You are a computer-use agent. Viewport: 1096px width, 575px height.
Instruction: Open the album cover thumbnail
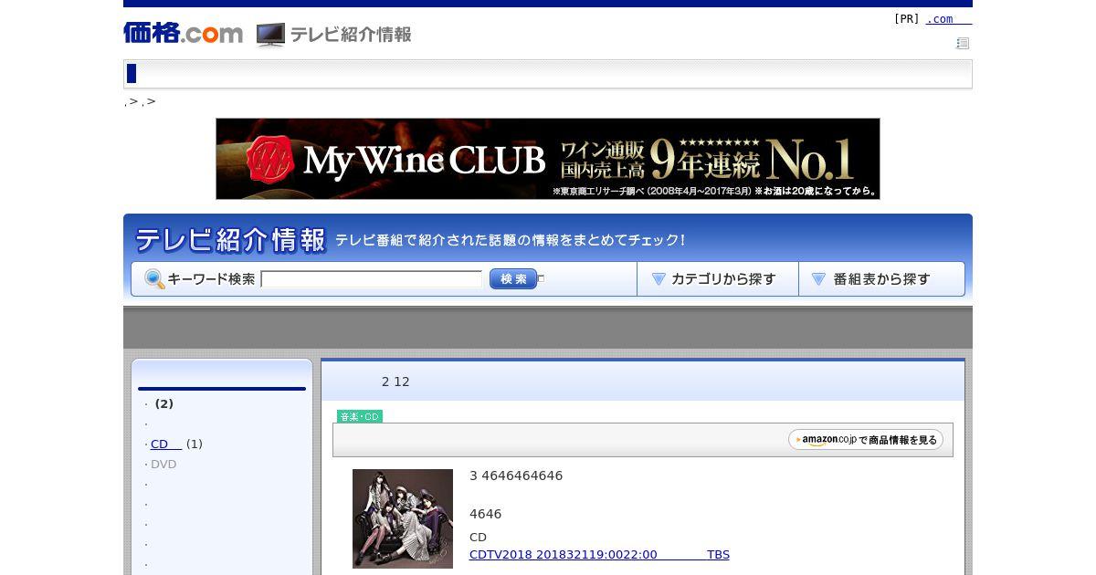click(x=403, y=518)
